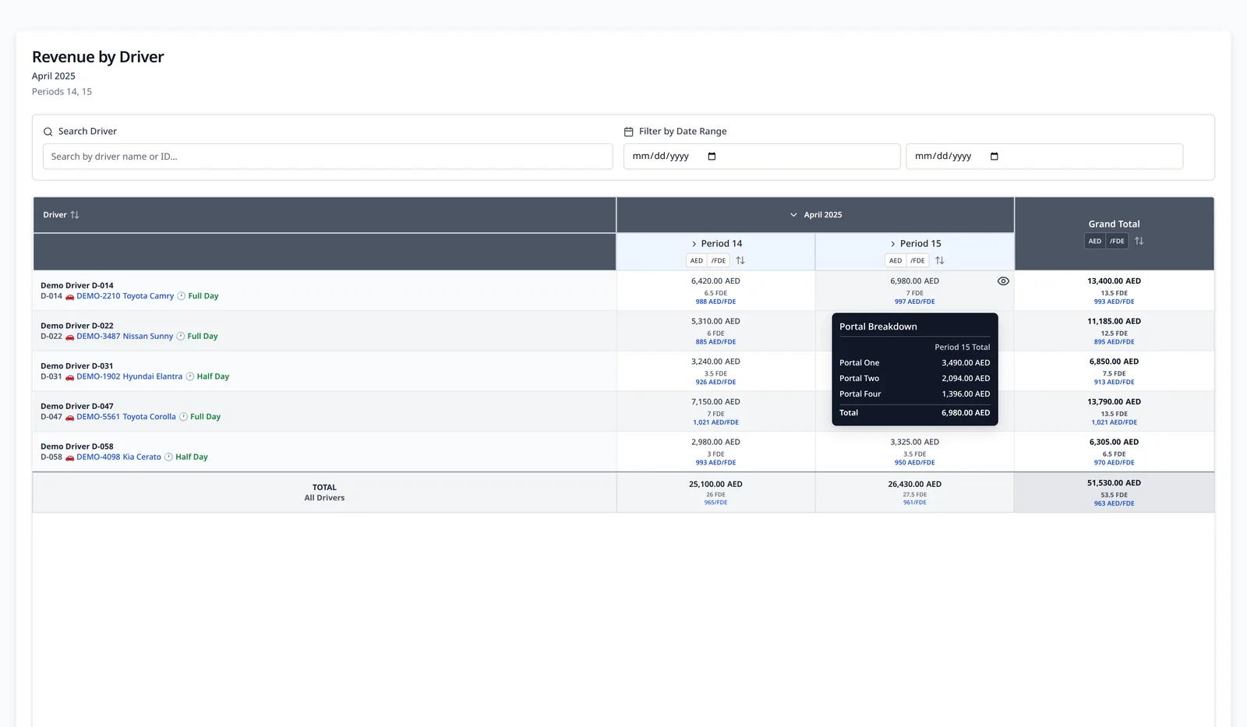This screenshot has height=727, width=1247.
Task: Open DEMO-1902 Hyundai Elantra vehicle link
Action: (x=129, y=376)
